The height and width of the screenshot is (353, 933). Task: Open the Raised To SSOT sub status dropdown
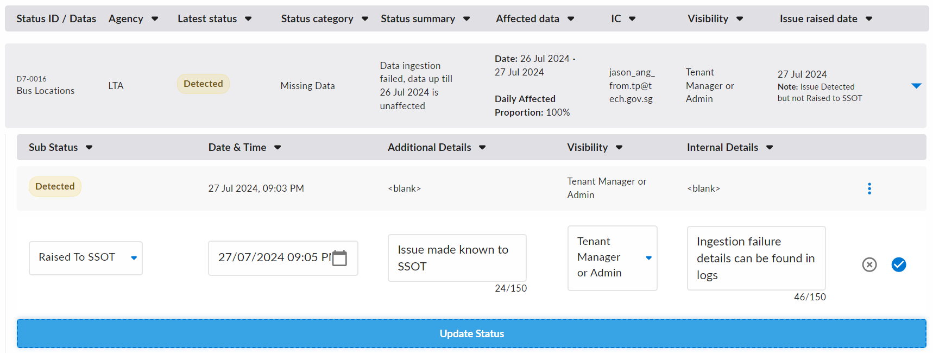[86, 258]
